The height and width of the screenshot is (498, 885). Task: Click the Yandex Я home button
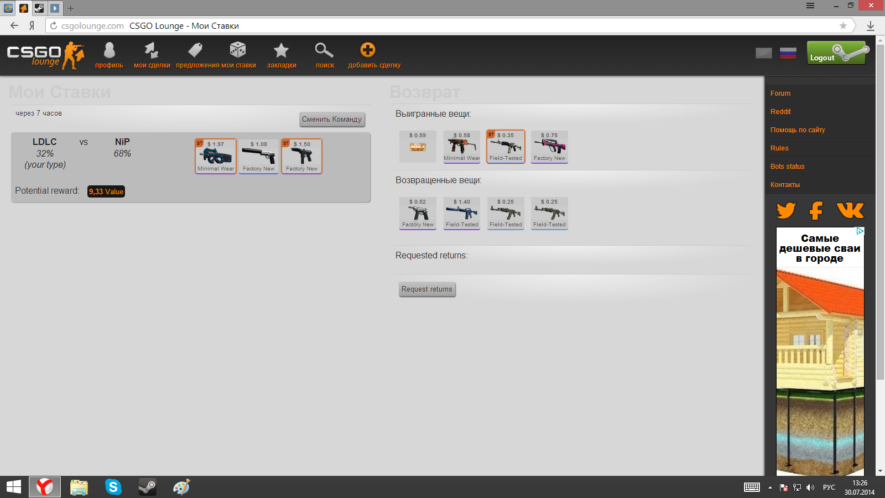(32, 25)
